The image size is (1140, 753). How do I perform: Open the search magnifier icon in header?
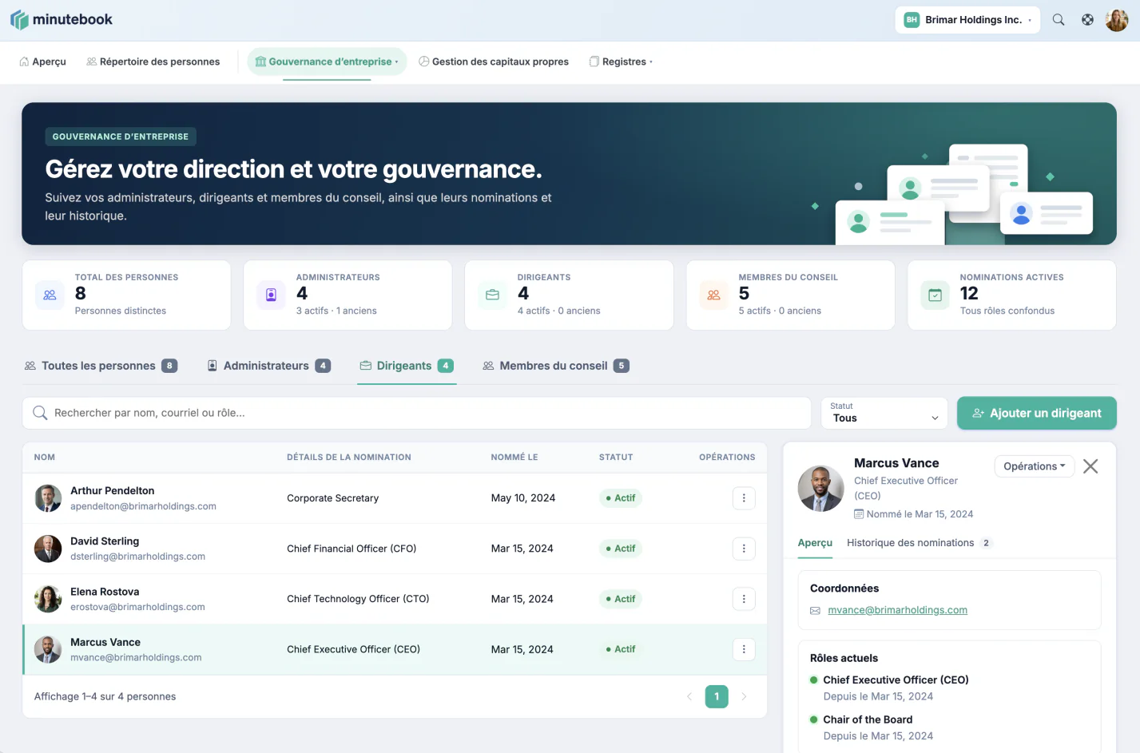click(1059, 20)
